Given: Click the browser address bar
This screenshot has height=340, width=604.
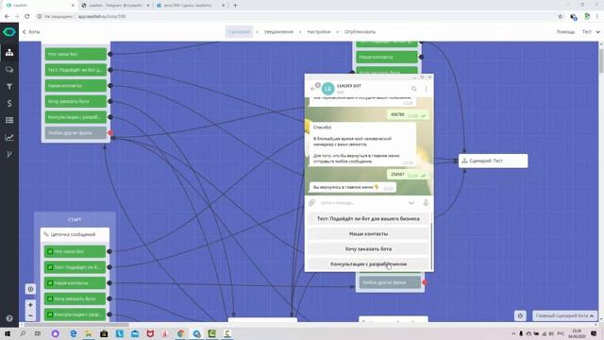Looking at the screenshot, I should coord(296,17).
